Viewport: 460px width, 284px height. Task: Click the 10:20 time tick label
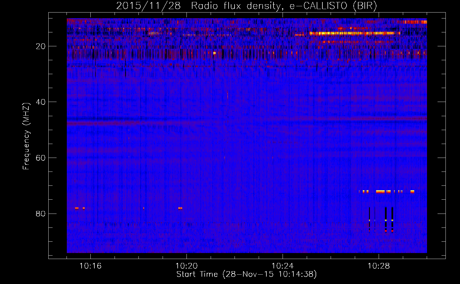coord(187,266)
